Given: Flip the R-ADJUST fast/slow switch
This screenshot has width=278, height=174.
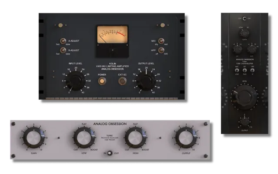Looking at the screenshot, I should [63, 50].
